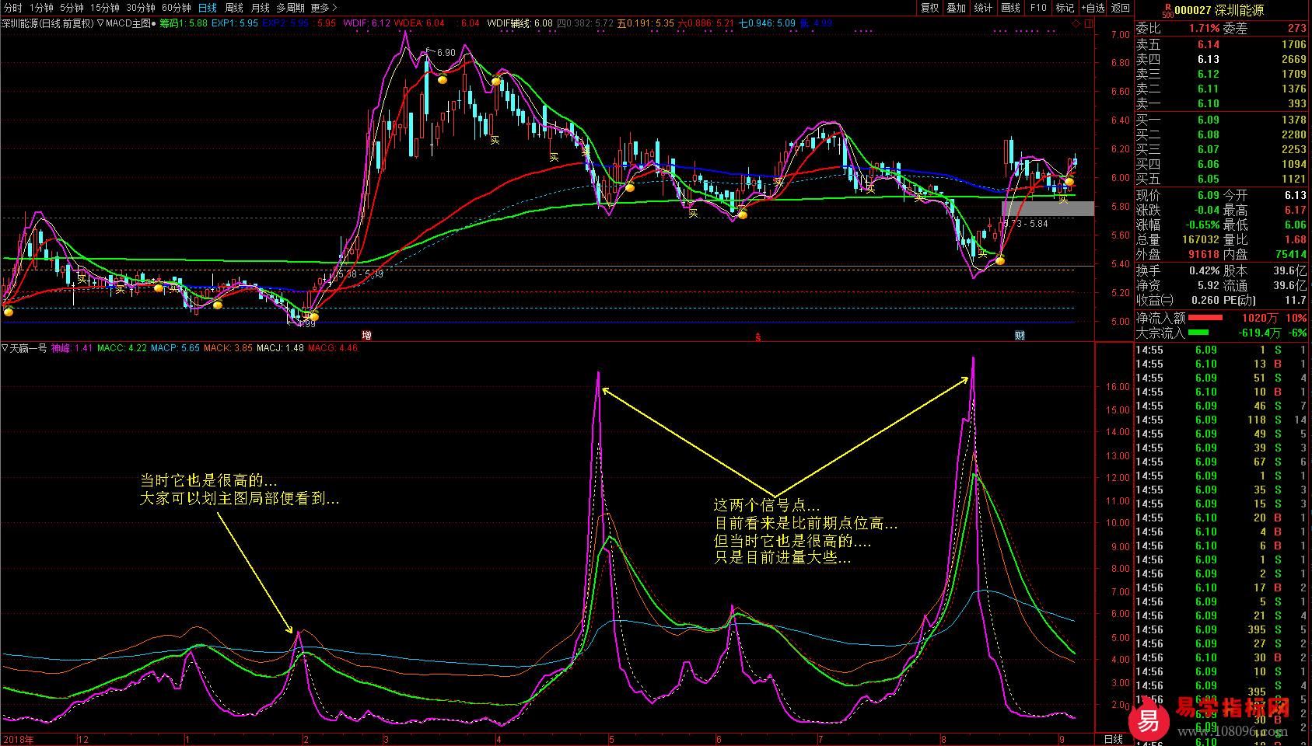1312x746 pixels.
Task: Toggle 画线 drawing tools
Action: point(1010,8)
